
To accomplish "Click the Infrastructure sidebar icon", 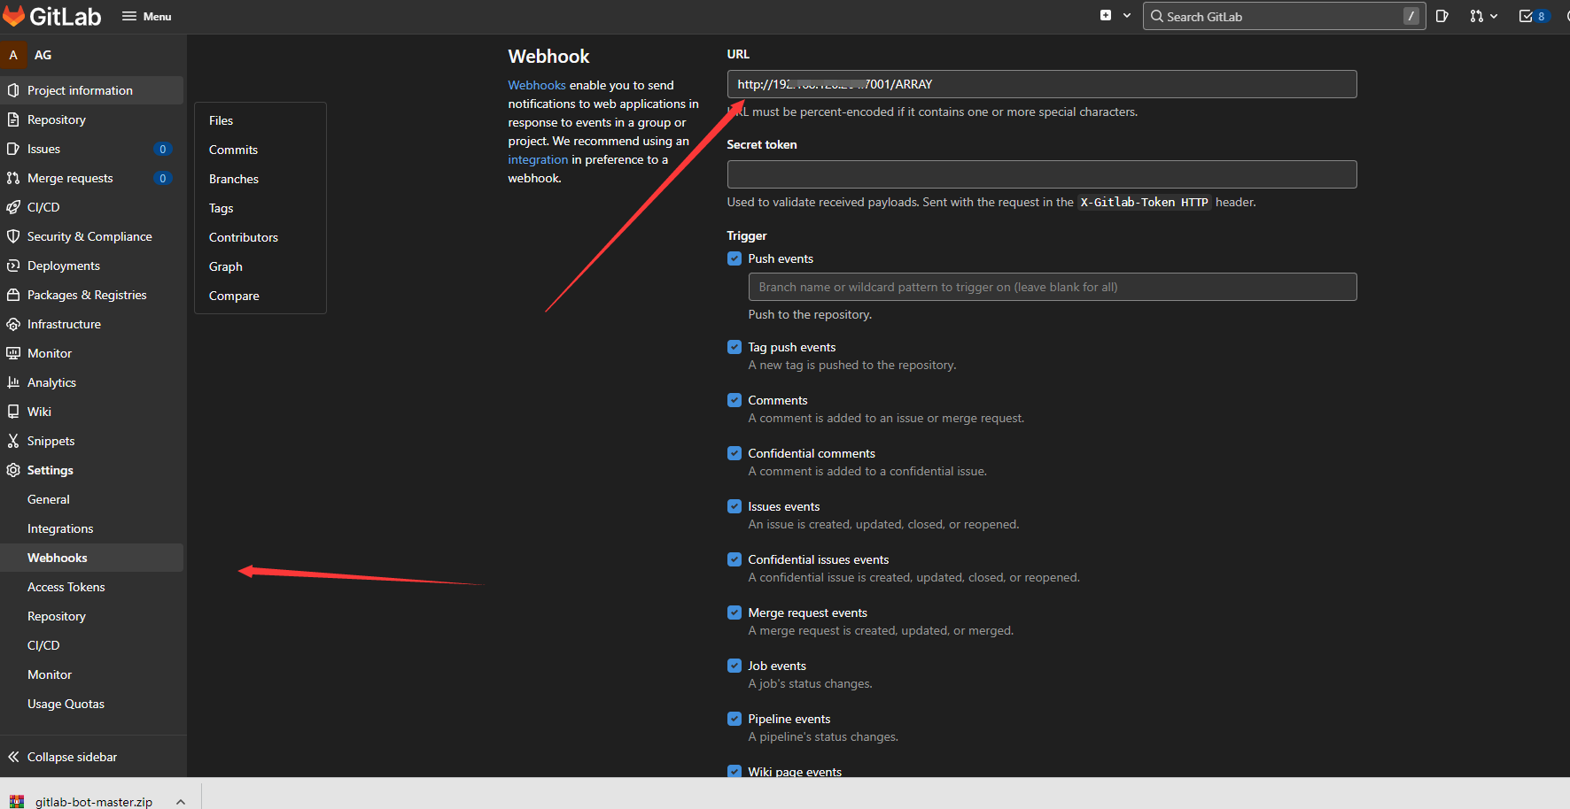I will [x=13, y=324].
